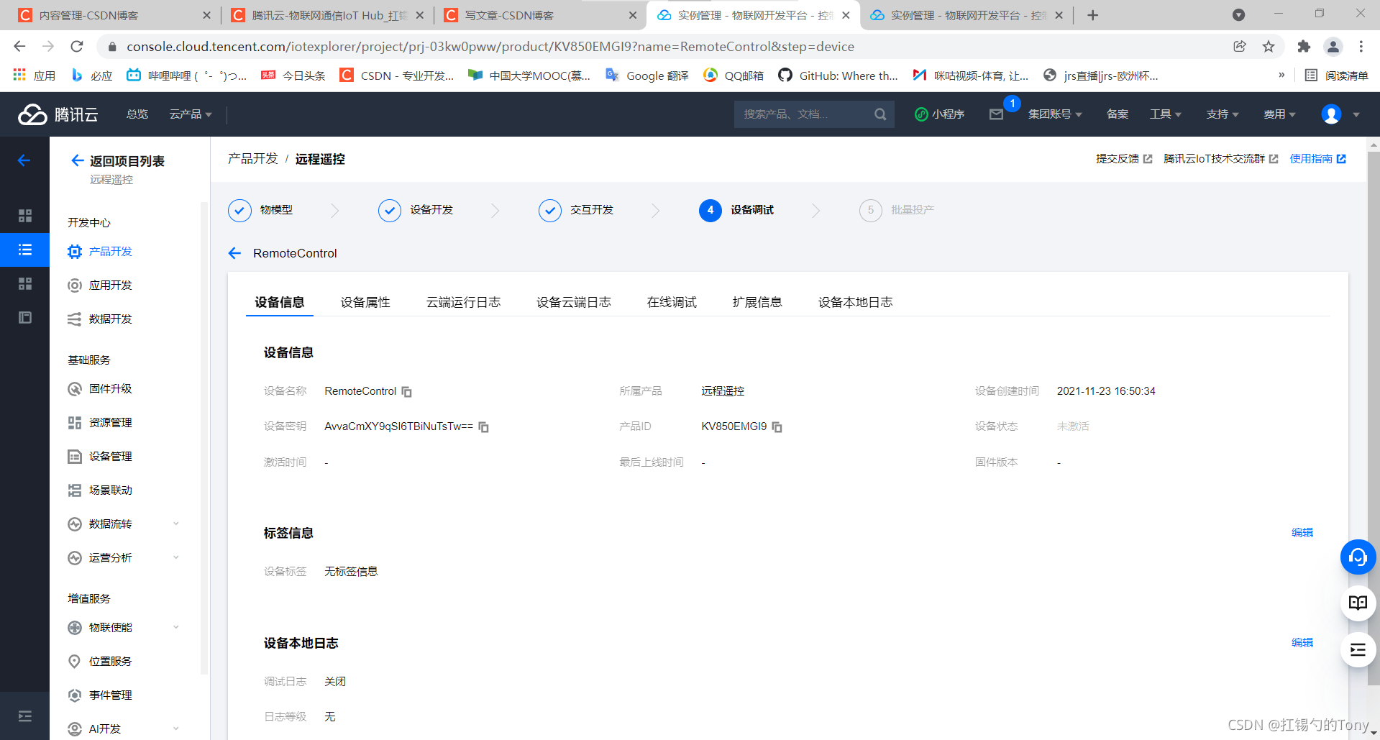Expand the 集团账号 dropdown
Image resolution: width=1380 pixels, height=740 pixels.
pyautogui.click(x=1055, y=114)
